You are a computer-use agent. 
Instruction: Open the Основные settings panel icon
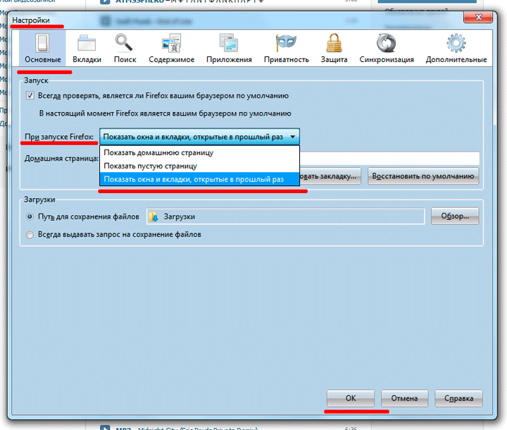pyautogui.click(x=42, y=43)
